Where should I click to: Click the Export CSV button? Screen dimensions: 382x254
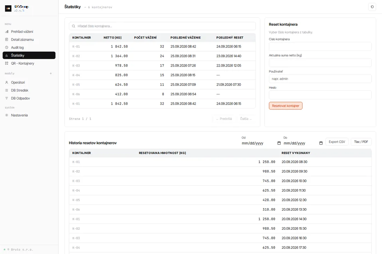[337, 142]
